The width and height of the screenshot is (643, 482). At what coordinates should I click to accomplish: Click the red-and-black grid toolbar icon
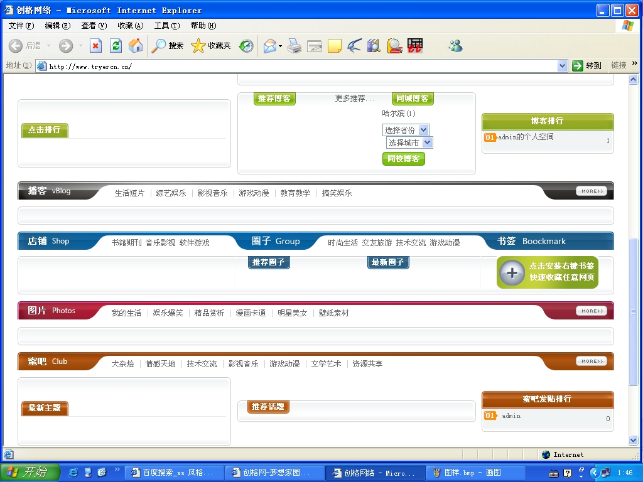pos(415,45)
